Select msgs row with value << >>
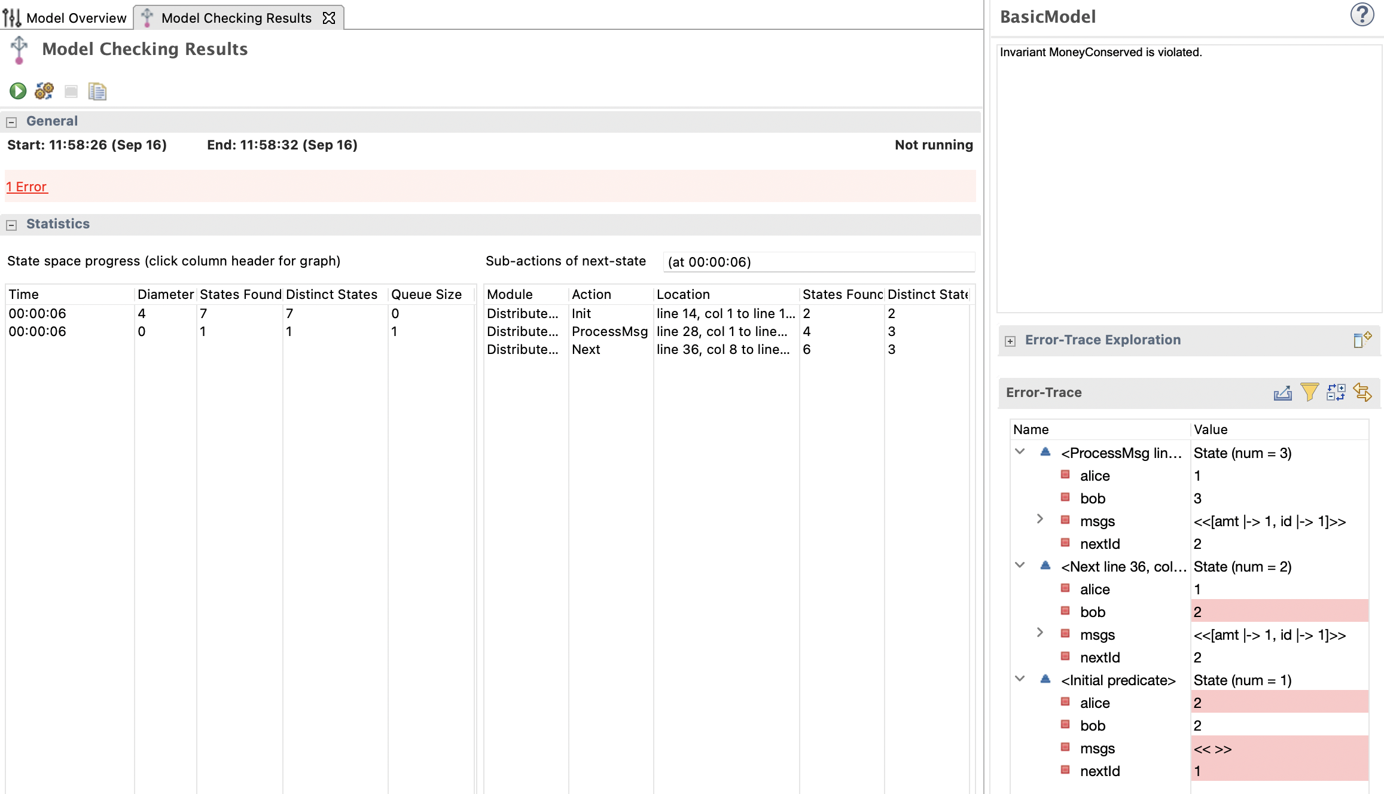Screen dimensions: 1384x794 1190,748
